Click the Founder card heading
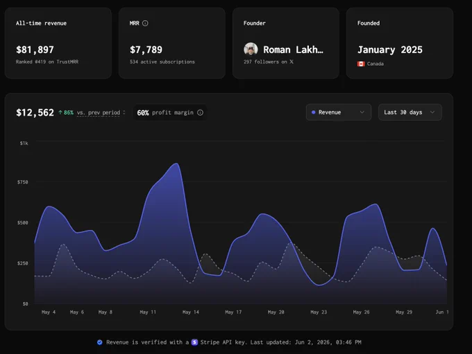The width and height of the screenshot is (472, 354). pyautogui.click(x=254, y=23)
